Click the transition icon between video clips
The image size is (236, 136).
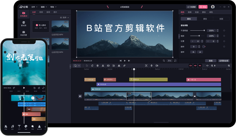195,96
